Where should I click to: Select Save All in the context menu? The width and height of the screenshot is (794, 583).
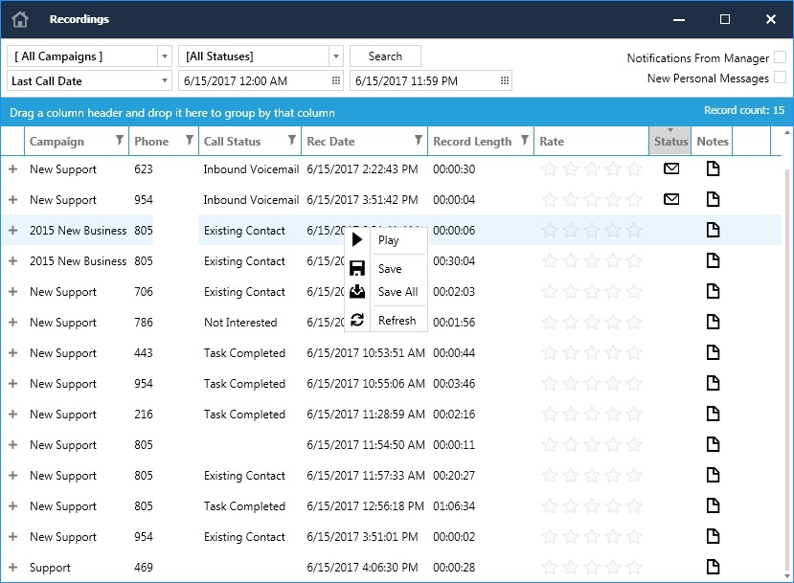point(397,292)
